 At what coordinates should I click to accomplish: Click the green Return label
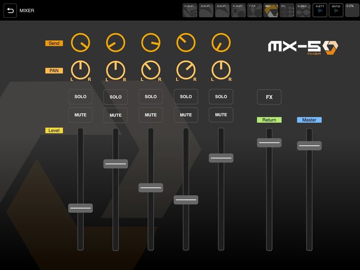click(269, 120)
